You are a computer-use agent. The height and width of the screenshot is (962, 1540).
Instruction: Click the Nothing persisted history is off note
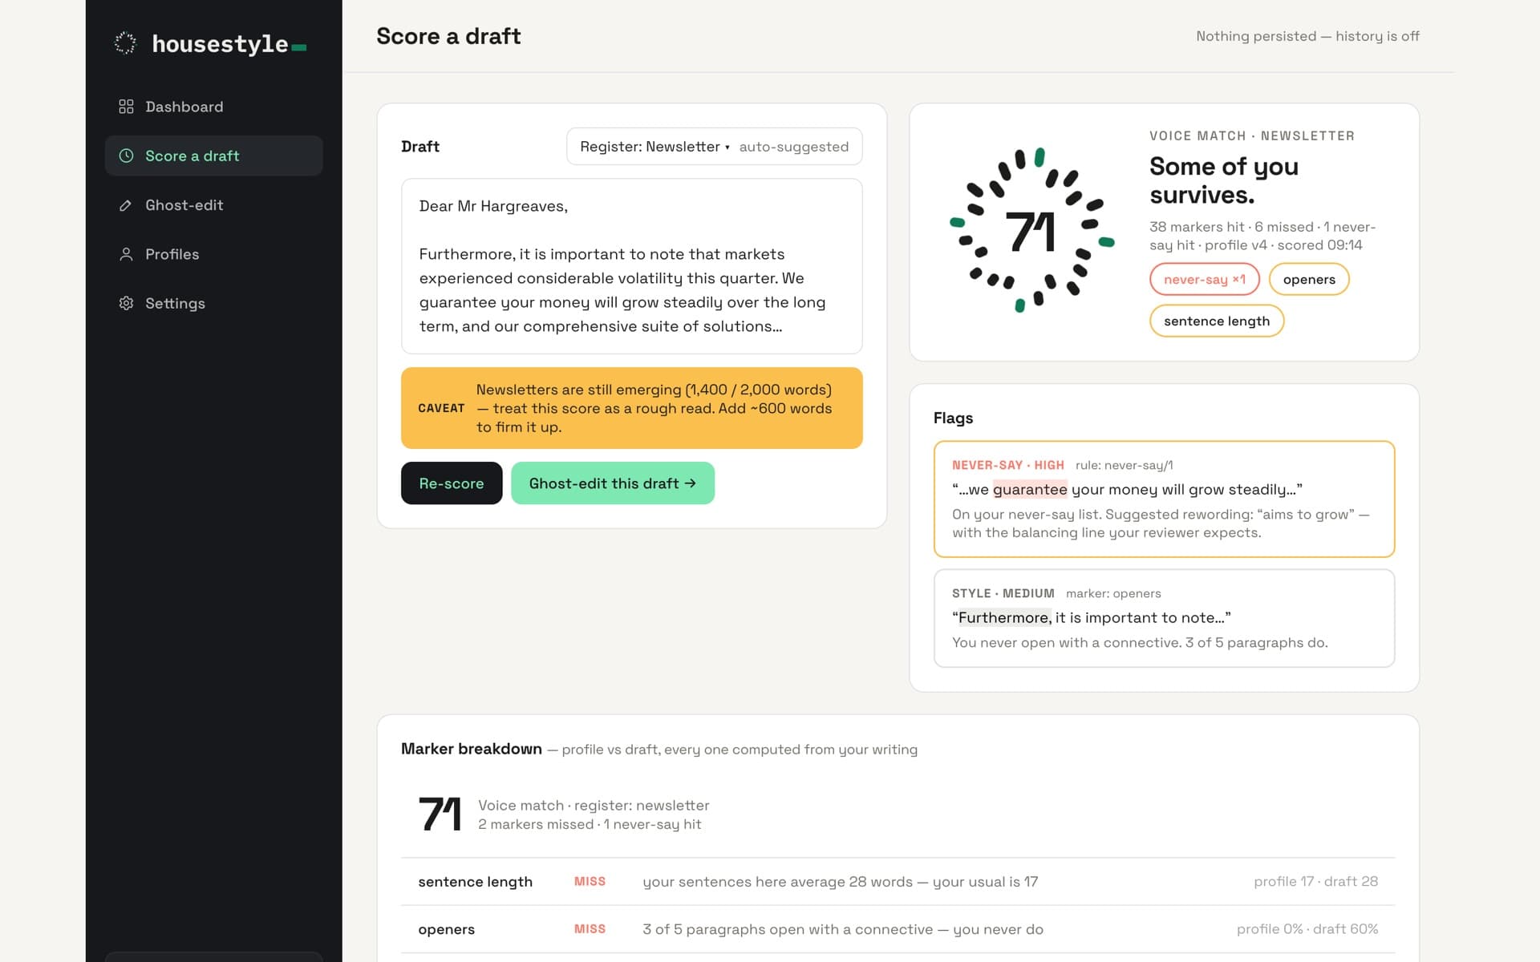1307,36
